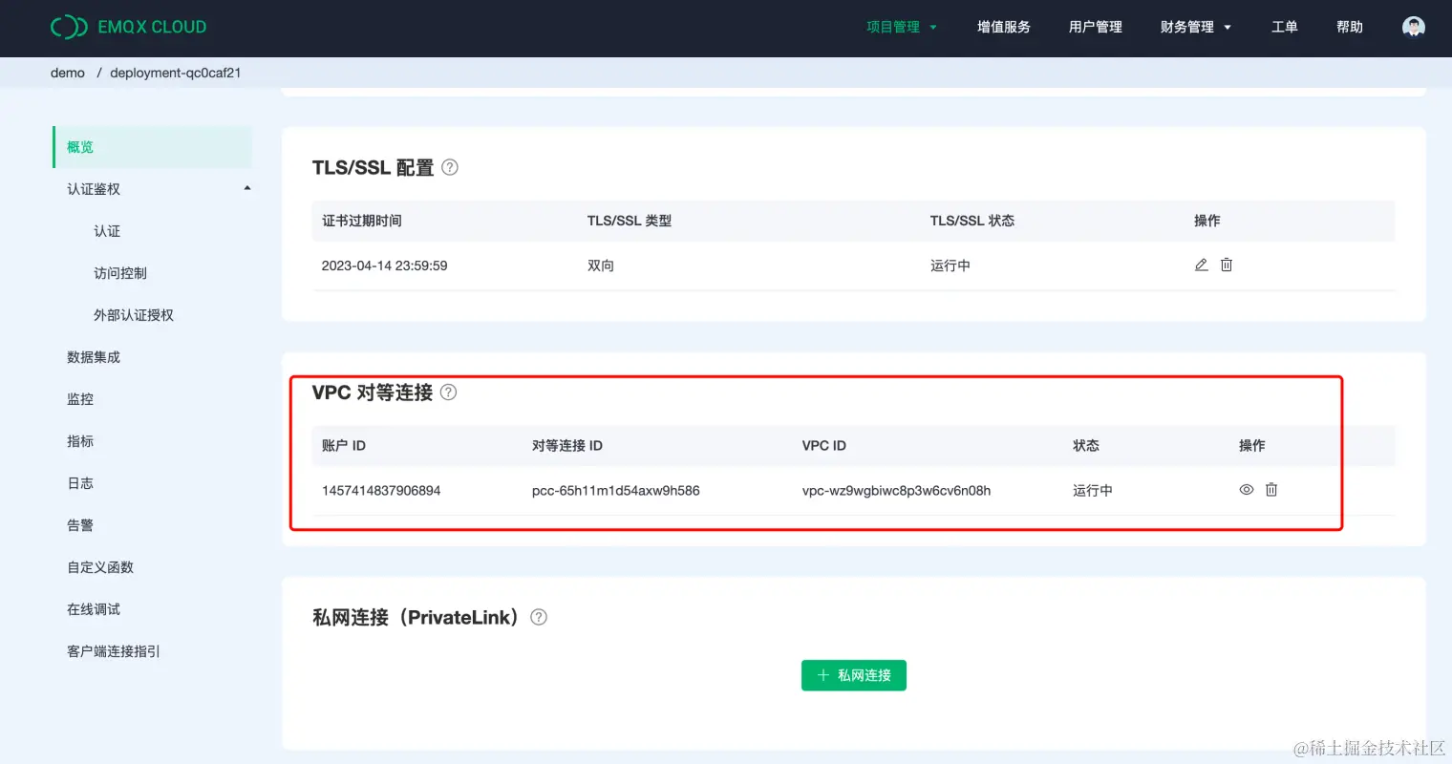Image resolution: width=1452 pixels, height=764 pixels.
Task: Open the user avatar menu
Action: [x=1413, y=27]
